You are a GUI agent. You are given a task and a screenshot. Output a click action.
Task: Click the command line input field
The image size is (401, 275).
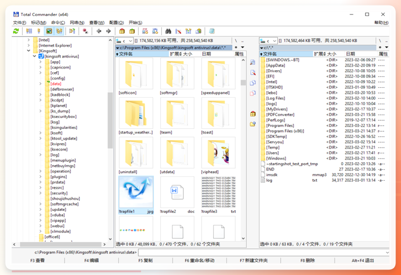pyautogui.click(x=262, y=252)
